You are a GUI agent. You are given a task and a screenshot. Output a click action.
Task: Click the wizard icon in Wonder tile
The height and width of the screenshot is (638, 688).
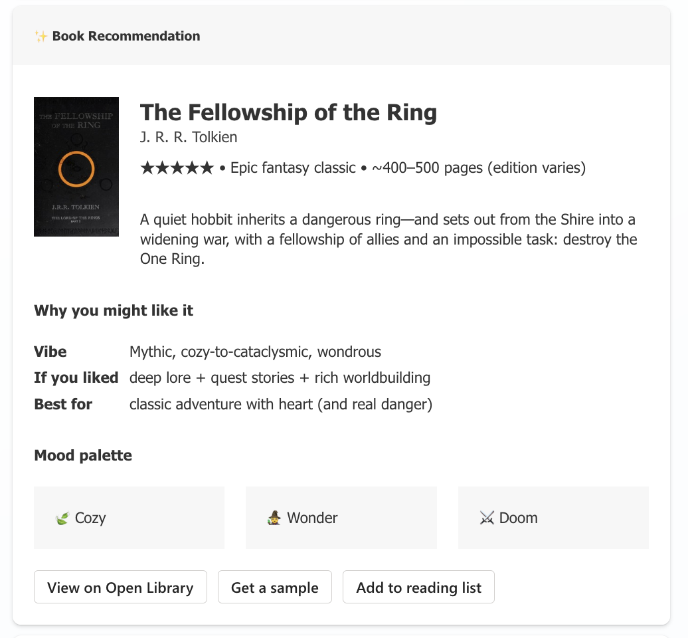point(274,518)
